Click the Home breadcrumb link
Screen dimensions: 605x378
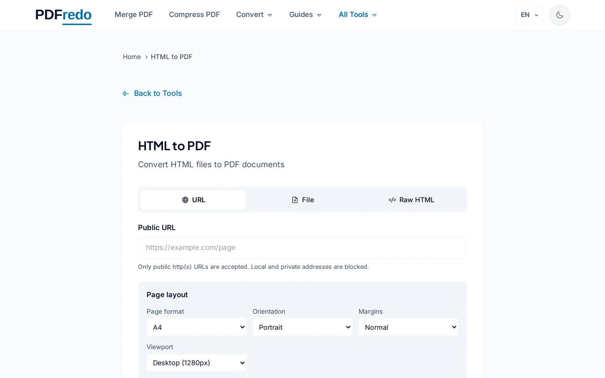(x=131, y=57)
